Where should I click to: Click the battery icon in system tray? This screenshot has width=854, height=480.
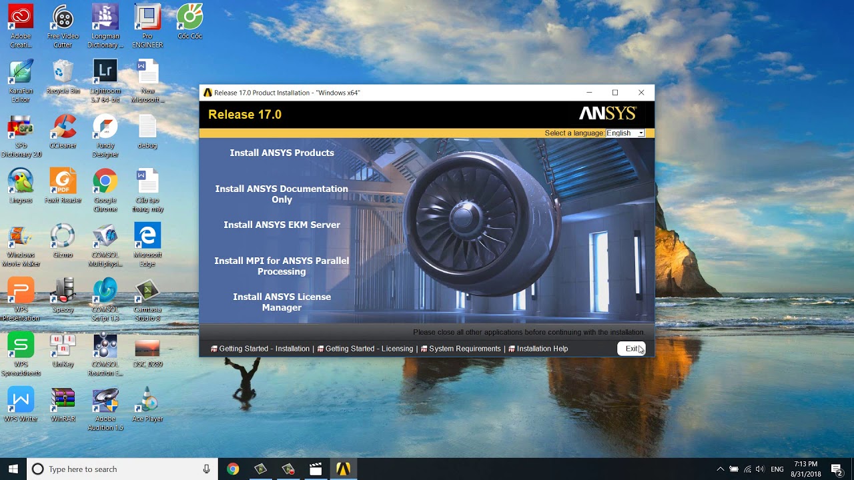click(x=734, y=469)
